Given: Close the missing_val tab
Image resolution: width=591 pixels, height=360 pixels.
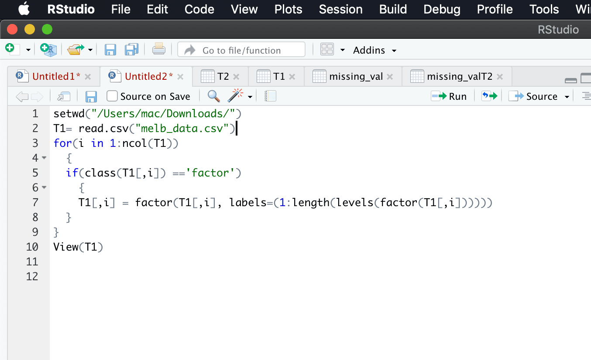Looking at the screenshot, I should (x=390, y=77).
